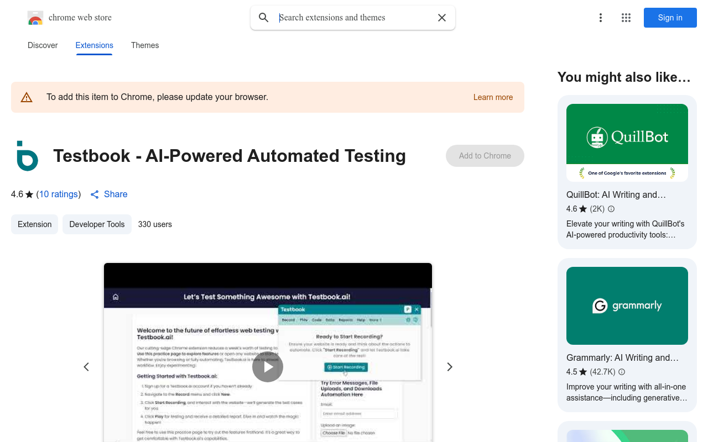The width and height of the screenshot is (708, 442).
Task: Click the Add to Chrome button
Action: [485, 156]
